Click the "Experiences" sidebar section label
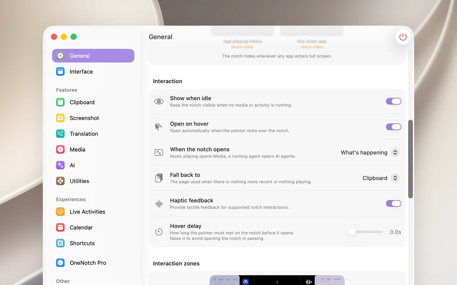The height and width of the screenshot is (285, 457). [71, 199]
